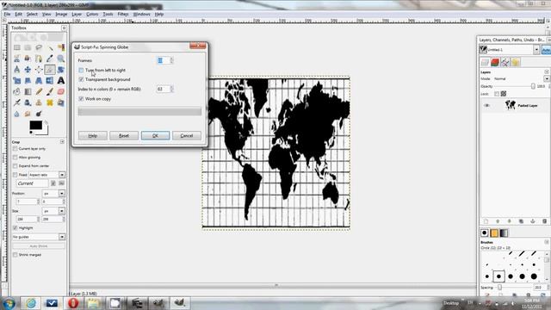This screenshot has width=551, height=310.
Task: Select the Ellipse Select tool
Action: point(28,47)
